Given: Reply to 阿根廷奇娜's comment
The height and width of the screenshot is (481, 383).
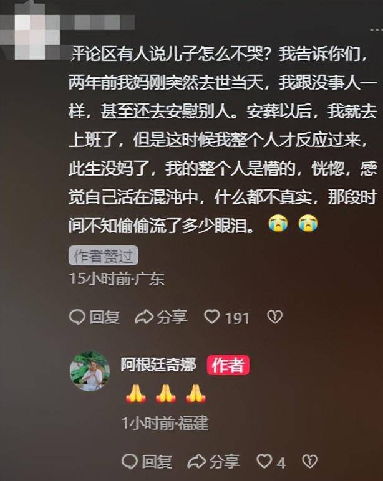Looking at the screenshot, I should tap(147, 462).
